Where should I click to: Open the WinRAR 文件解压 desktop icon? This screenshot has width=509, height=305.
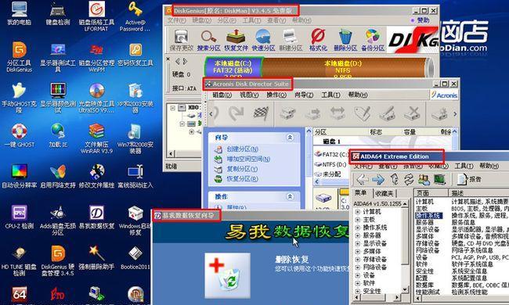pos(96,138)
